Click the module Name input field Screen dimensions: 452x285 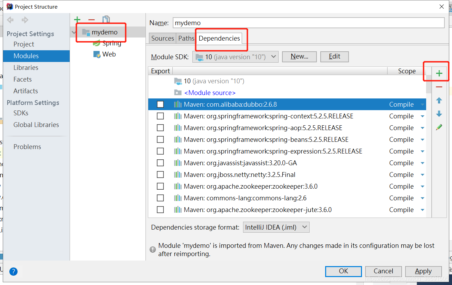(309, 23)
